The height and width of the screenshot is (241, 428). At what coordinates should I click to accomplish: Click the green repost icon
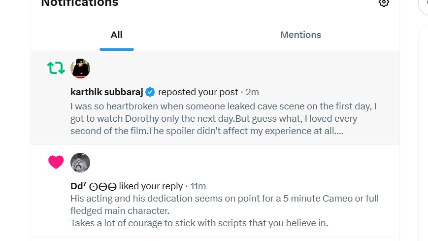56,68
